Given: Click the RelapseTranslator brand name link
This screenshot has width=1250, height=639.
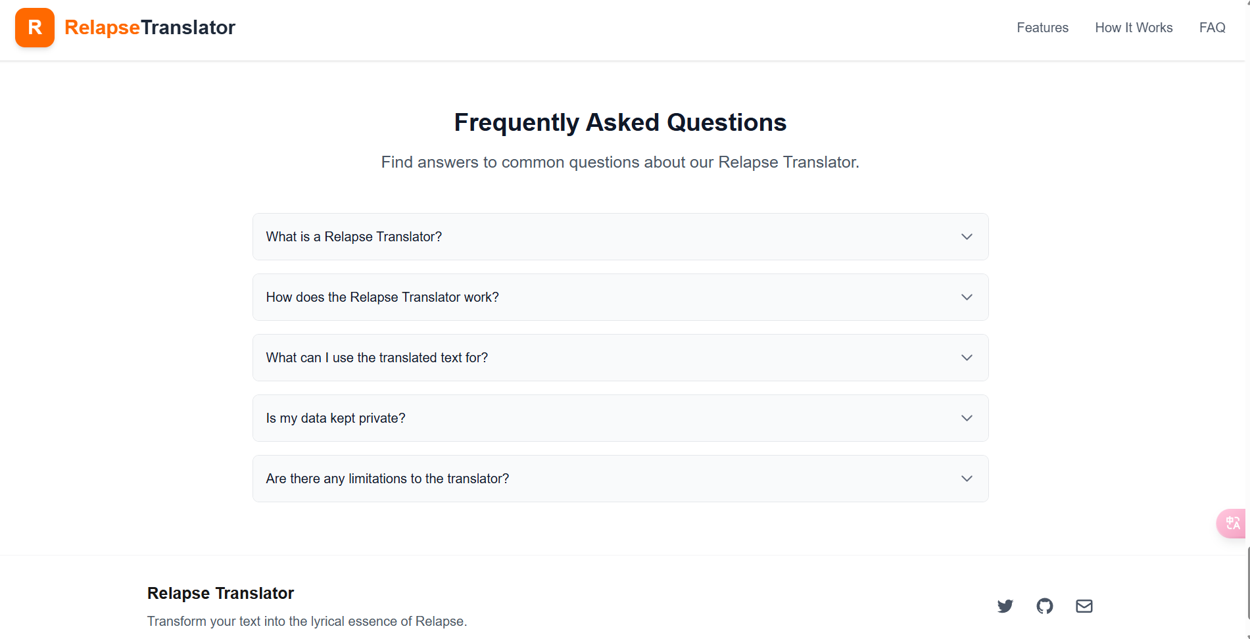Looking at the screenshot, I should tap(150, 28).
